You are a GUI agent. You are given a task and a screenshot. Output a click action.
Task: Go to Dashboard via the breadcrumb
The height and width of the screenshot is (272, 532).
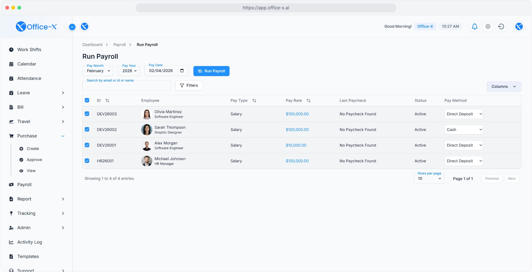click(92, 45)
